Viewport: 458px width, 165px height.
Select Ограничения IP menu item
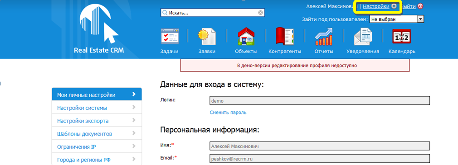(x=97, y=146)
